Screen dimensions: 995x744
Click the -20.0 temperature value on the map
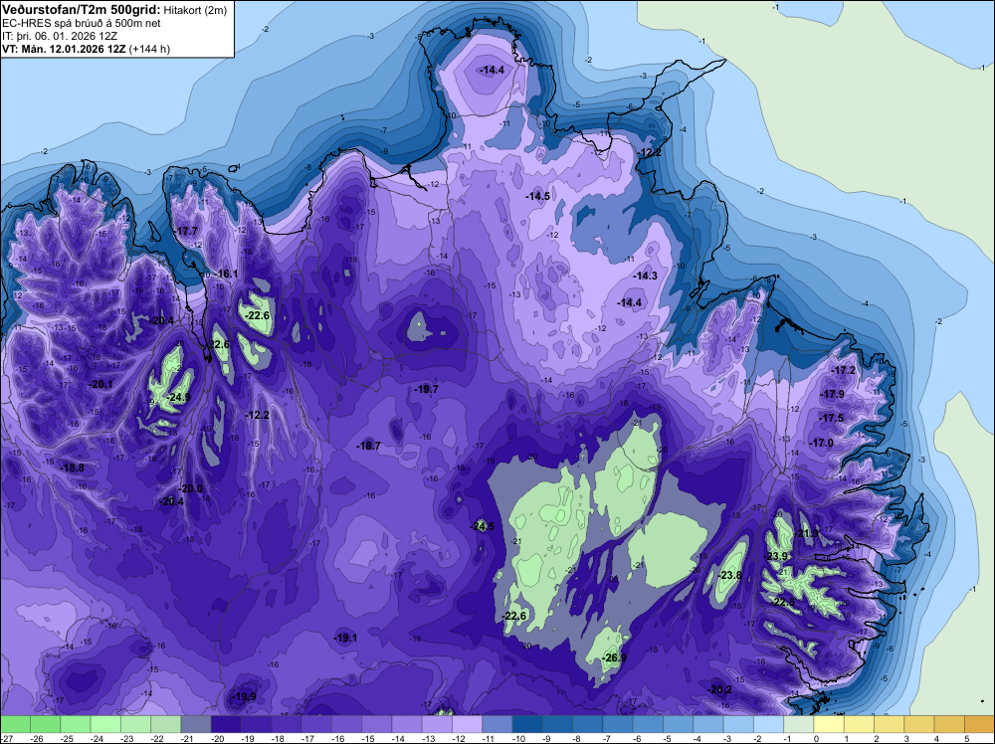pyautogui.click(x=191, y=488)
